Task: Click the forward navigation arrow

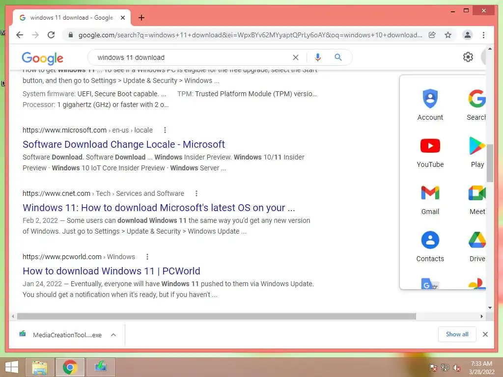Action: click(x=35, y=35)
